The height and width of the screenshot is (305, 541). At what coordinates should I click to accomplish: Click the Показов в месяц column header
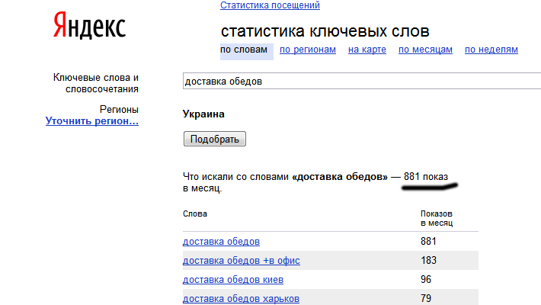tap(437, 218)
